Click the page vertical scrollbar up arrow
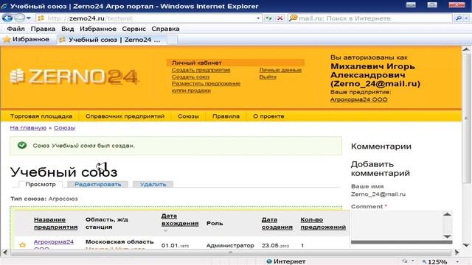 [466, 49]
